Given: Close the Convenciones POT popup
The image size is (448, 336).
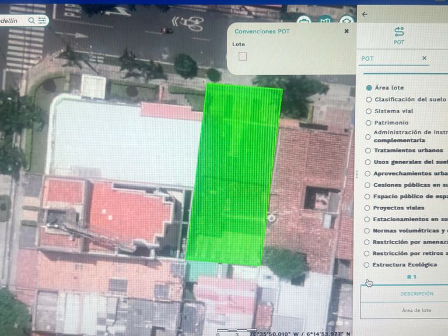Looking at the screenshot, I should 346,32.
